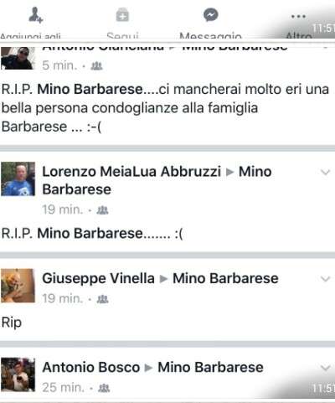Tap audience icon on Lorenzo's 19 min. post
The image size is (335, 403).
tap(102, 210)
